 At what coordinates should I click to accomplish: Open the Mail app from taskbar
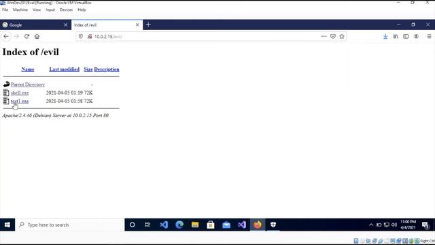click(226, 225)
